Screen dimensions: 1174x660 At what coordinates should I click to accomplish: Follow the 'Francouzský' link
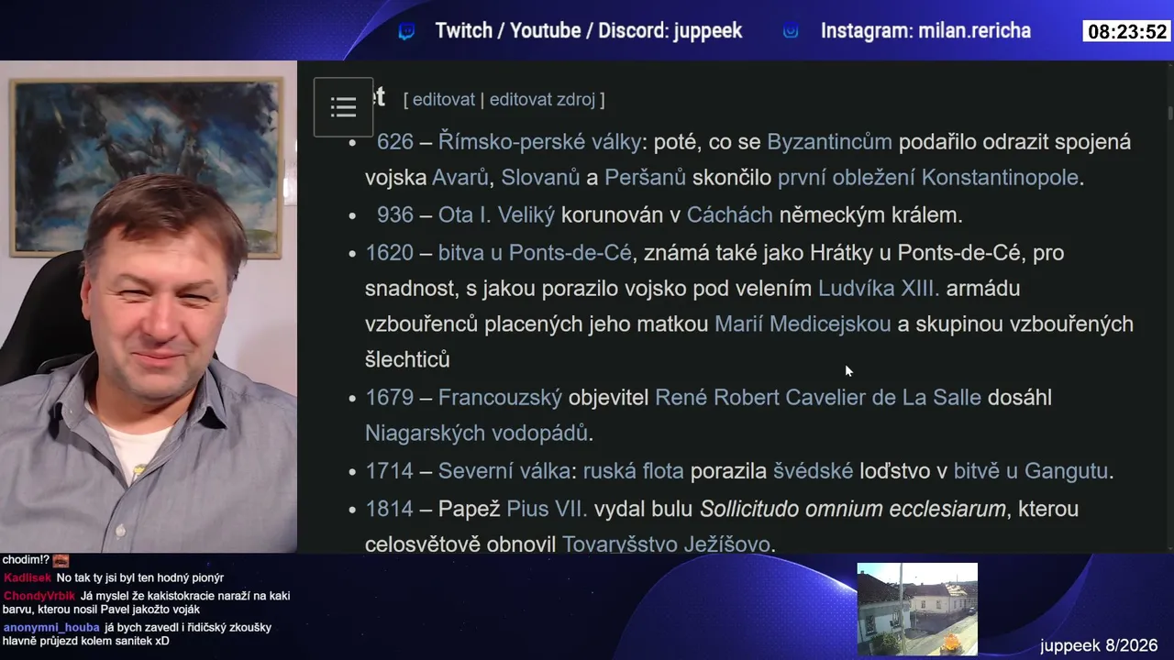coord(500,398)
